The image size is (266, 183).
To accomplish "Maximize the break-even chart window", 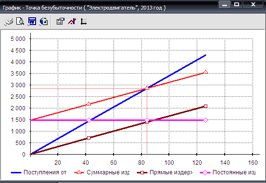I will [x=237, y=4].
